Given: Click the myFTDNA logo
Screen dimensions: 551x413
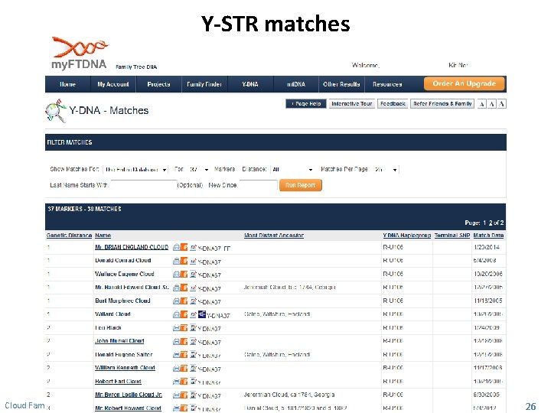Looking at the screenshot, I should (80, 53).
